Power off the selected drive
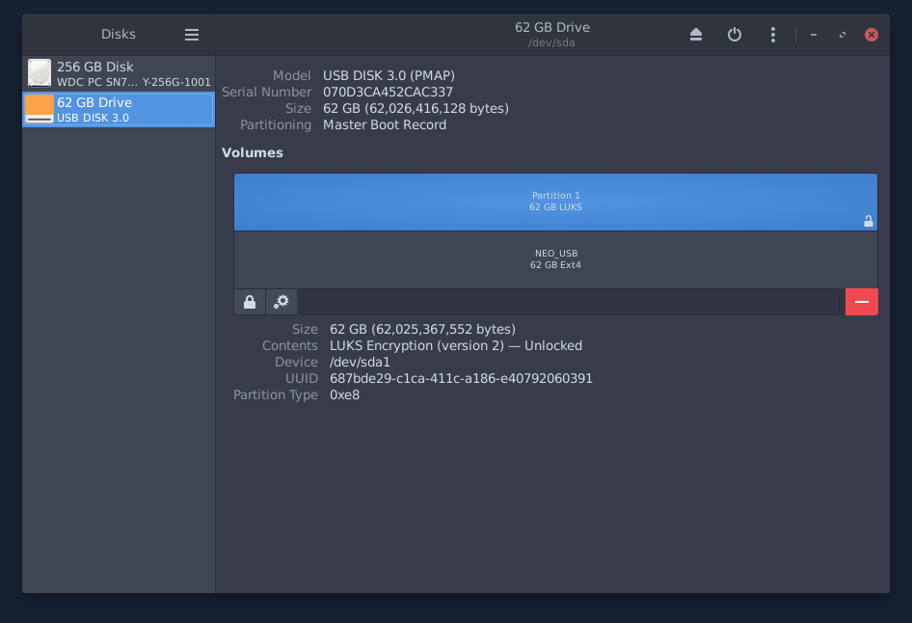The image size is (912, 623). click(735, 35)
